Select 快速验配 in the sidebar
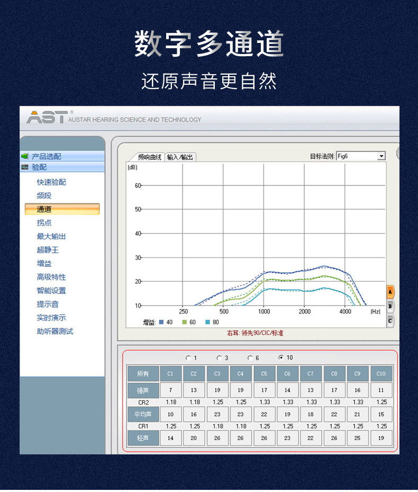 pos(51,182)
